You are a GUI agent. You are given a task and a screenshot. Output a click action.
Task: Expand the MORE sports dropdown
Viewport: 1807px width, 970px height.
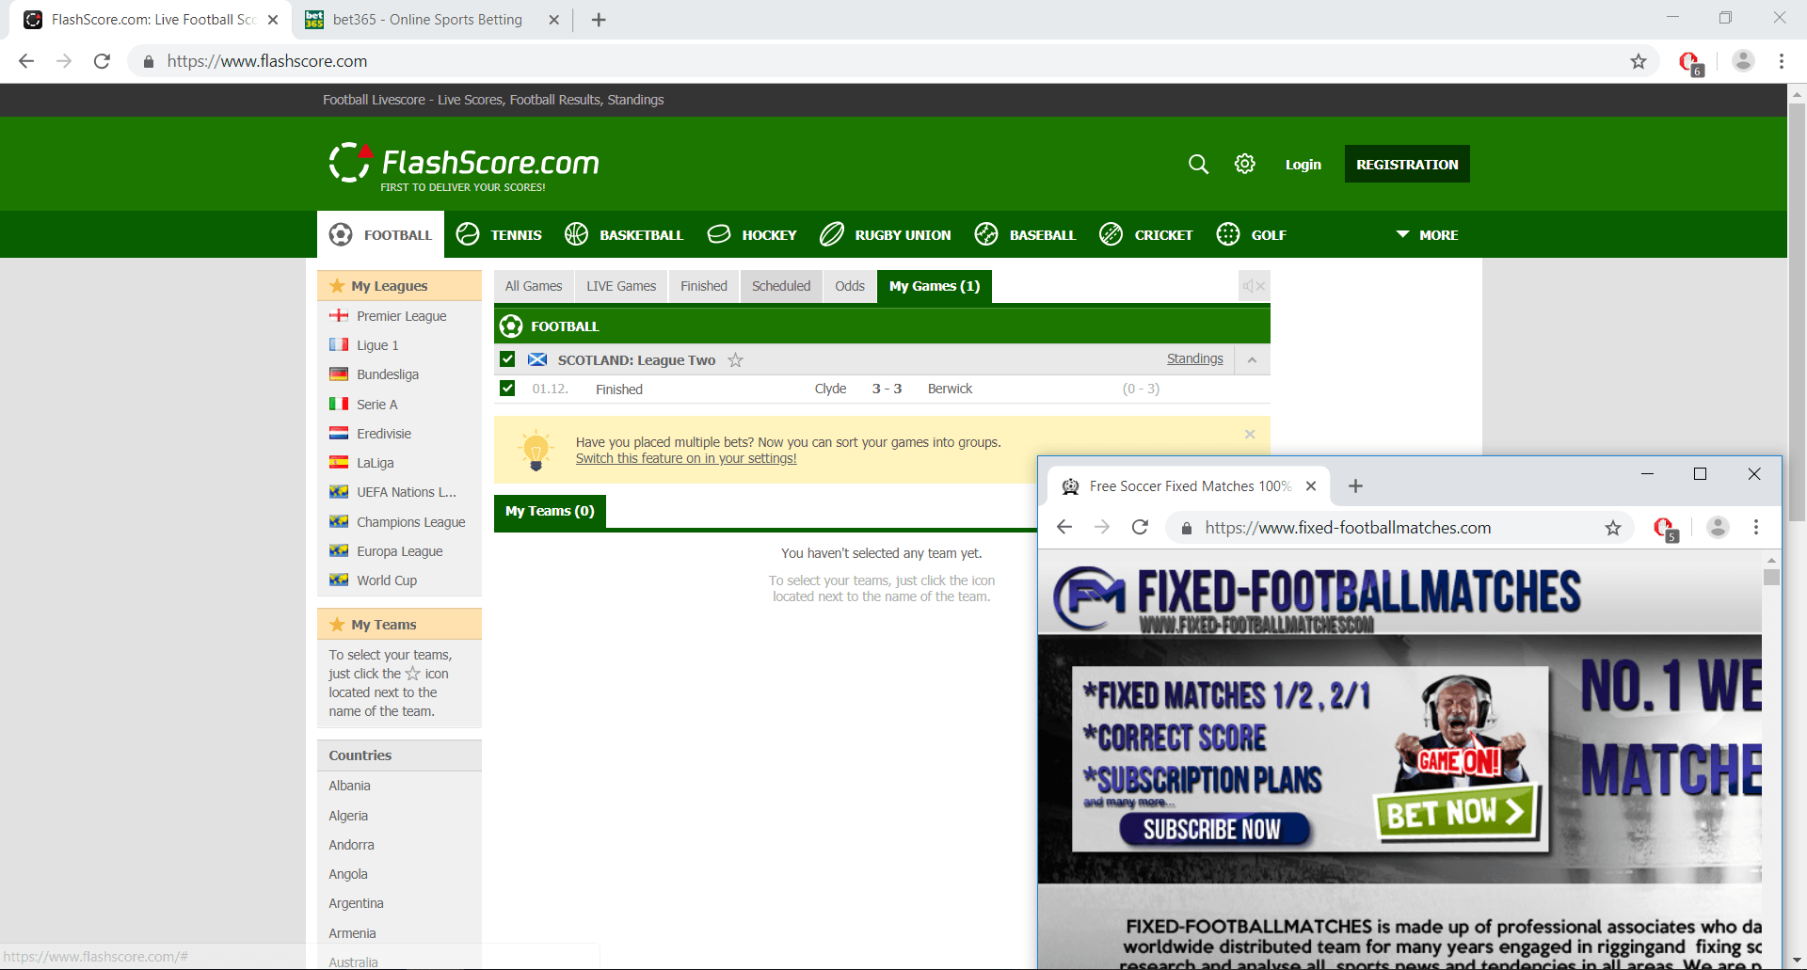pos(1427,234)
